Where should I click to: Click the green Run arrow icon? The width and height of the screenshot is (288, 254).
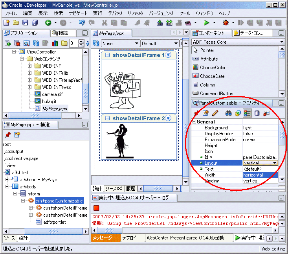tap(206, 22)
